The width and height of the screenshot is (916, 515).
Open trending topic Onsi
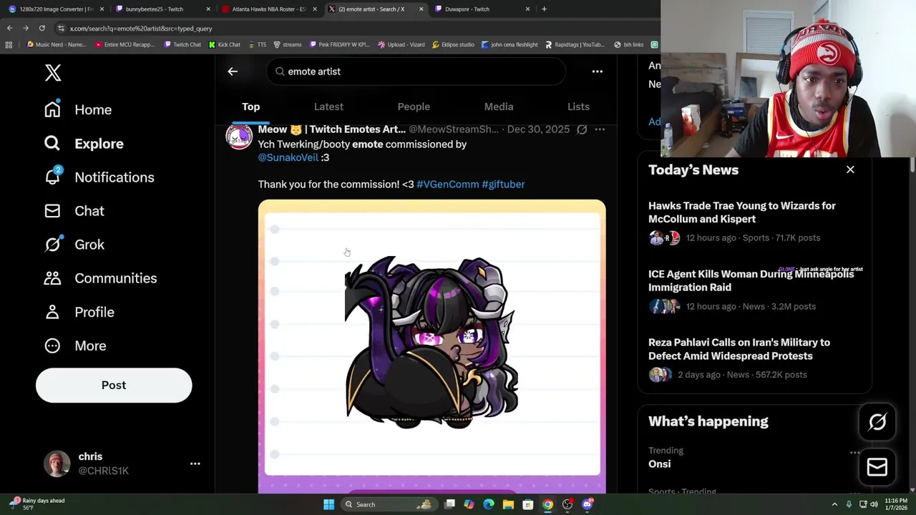click(660, 464)
